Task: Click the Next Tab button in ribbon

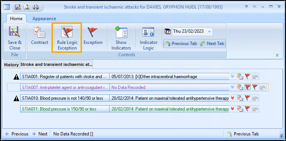Action: (212, 44)
